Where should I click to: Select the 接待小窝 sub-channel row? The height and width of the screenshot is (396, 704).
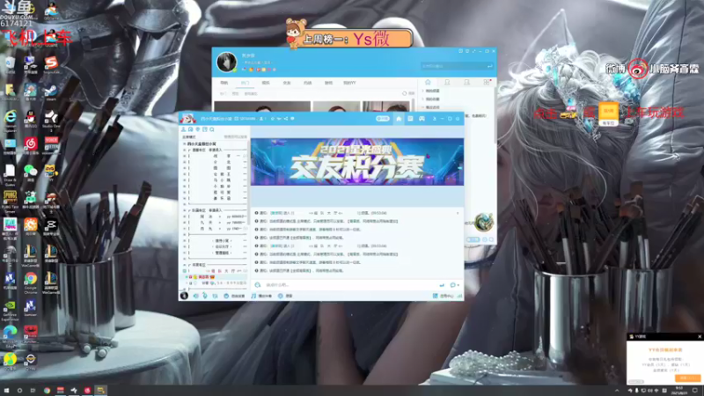pyautogui.click(x=216, y=240)
